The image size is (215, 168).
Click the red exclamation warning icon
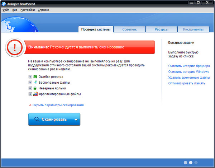[15, 47]
